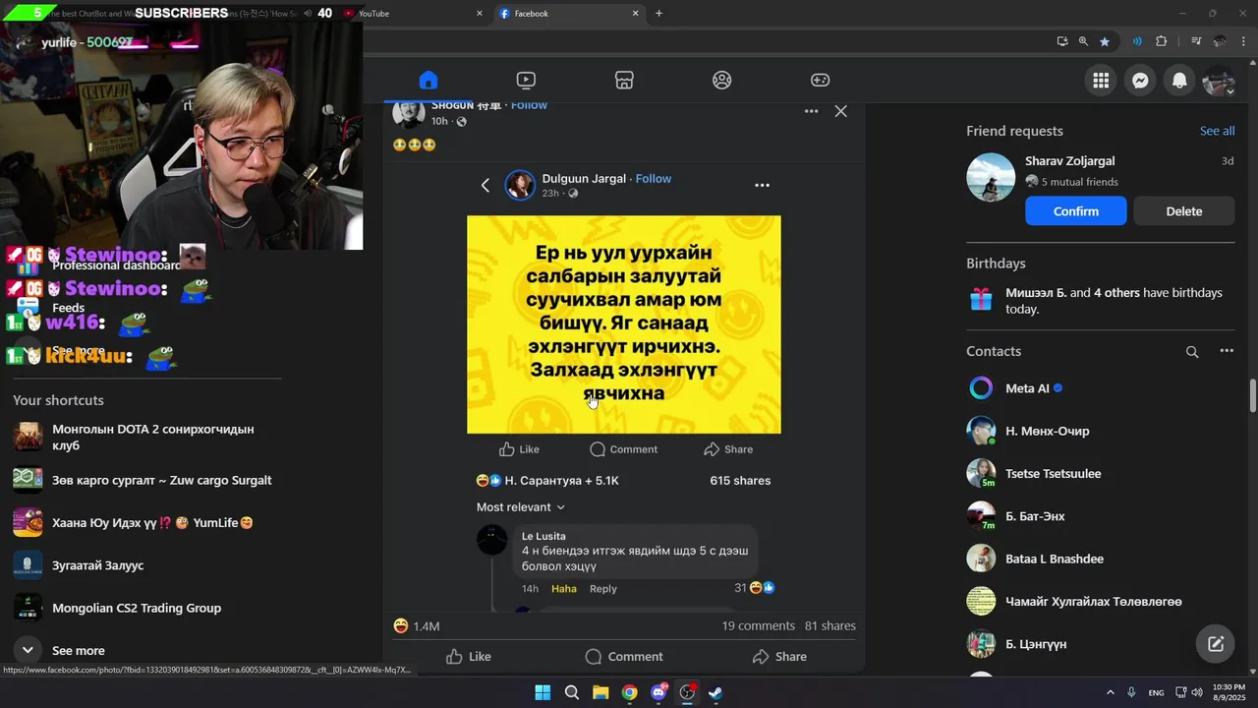Like the shared Dulguun Jargal post
This screenshot has height=708, width=1258.
coord(519,449)
